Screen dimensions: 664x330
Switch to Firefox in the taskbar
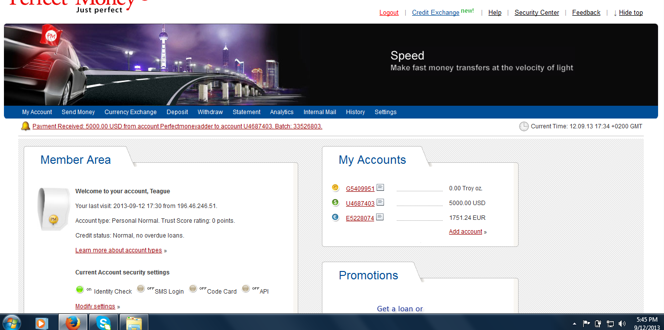point(72,323)
